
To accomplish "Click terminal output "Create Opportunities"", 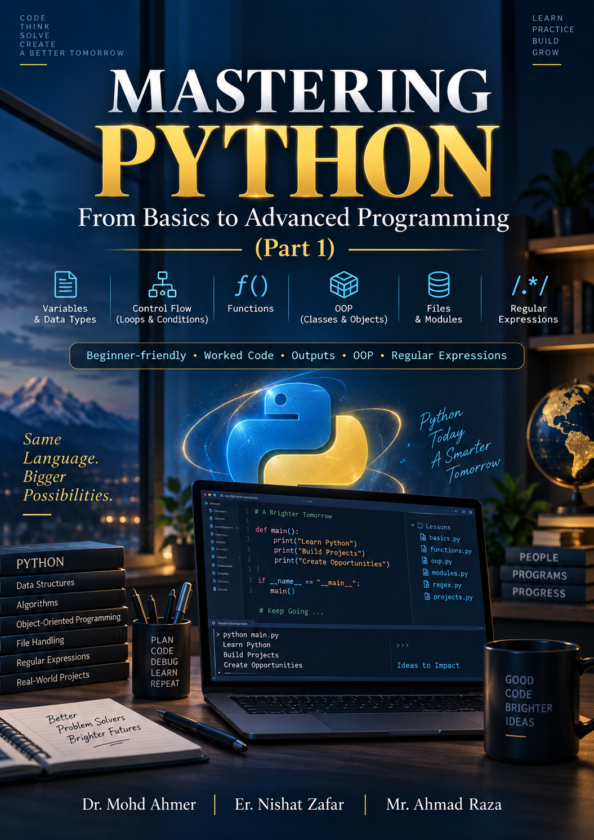I will (263, 665).
